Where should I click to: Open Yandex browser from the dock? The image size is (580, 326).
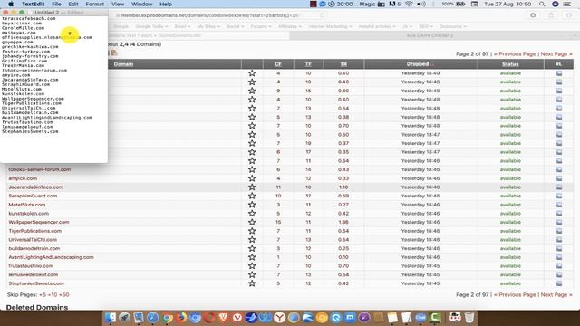280,317
